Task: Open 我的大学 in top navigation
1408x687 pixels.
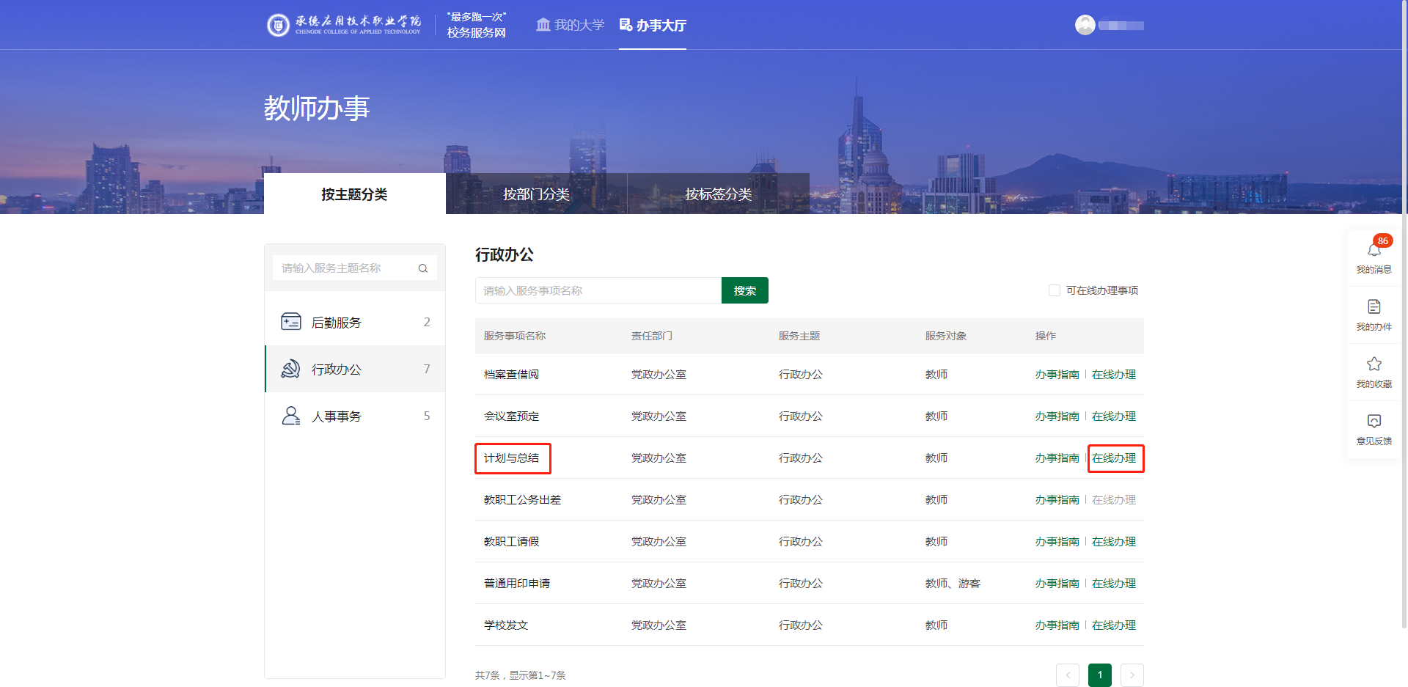Action: (571, 25)
